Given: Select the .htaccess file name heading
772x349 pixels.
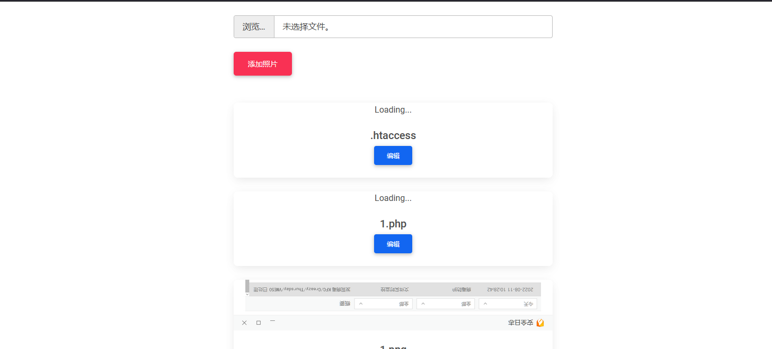Looking at the screenshot, I should point(393,135).
